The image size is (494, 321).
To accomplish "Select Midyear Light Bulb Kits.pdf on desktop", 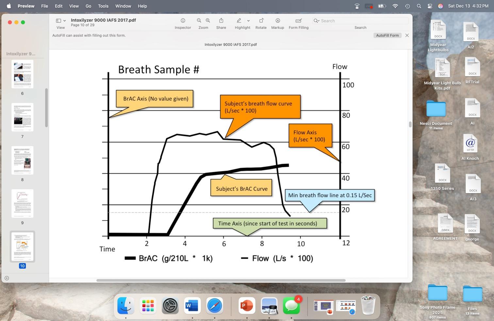I will tap(442, 74).
